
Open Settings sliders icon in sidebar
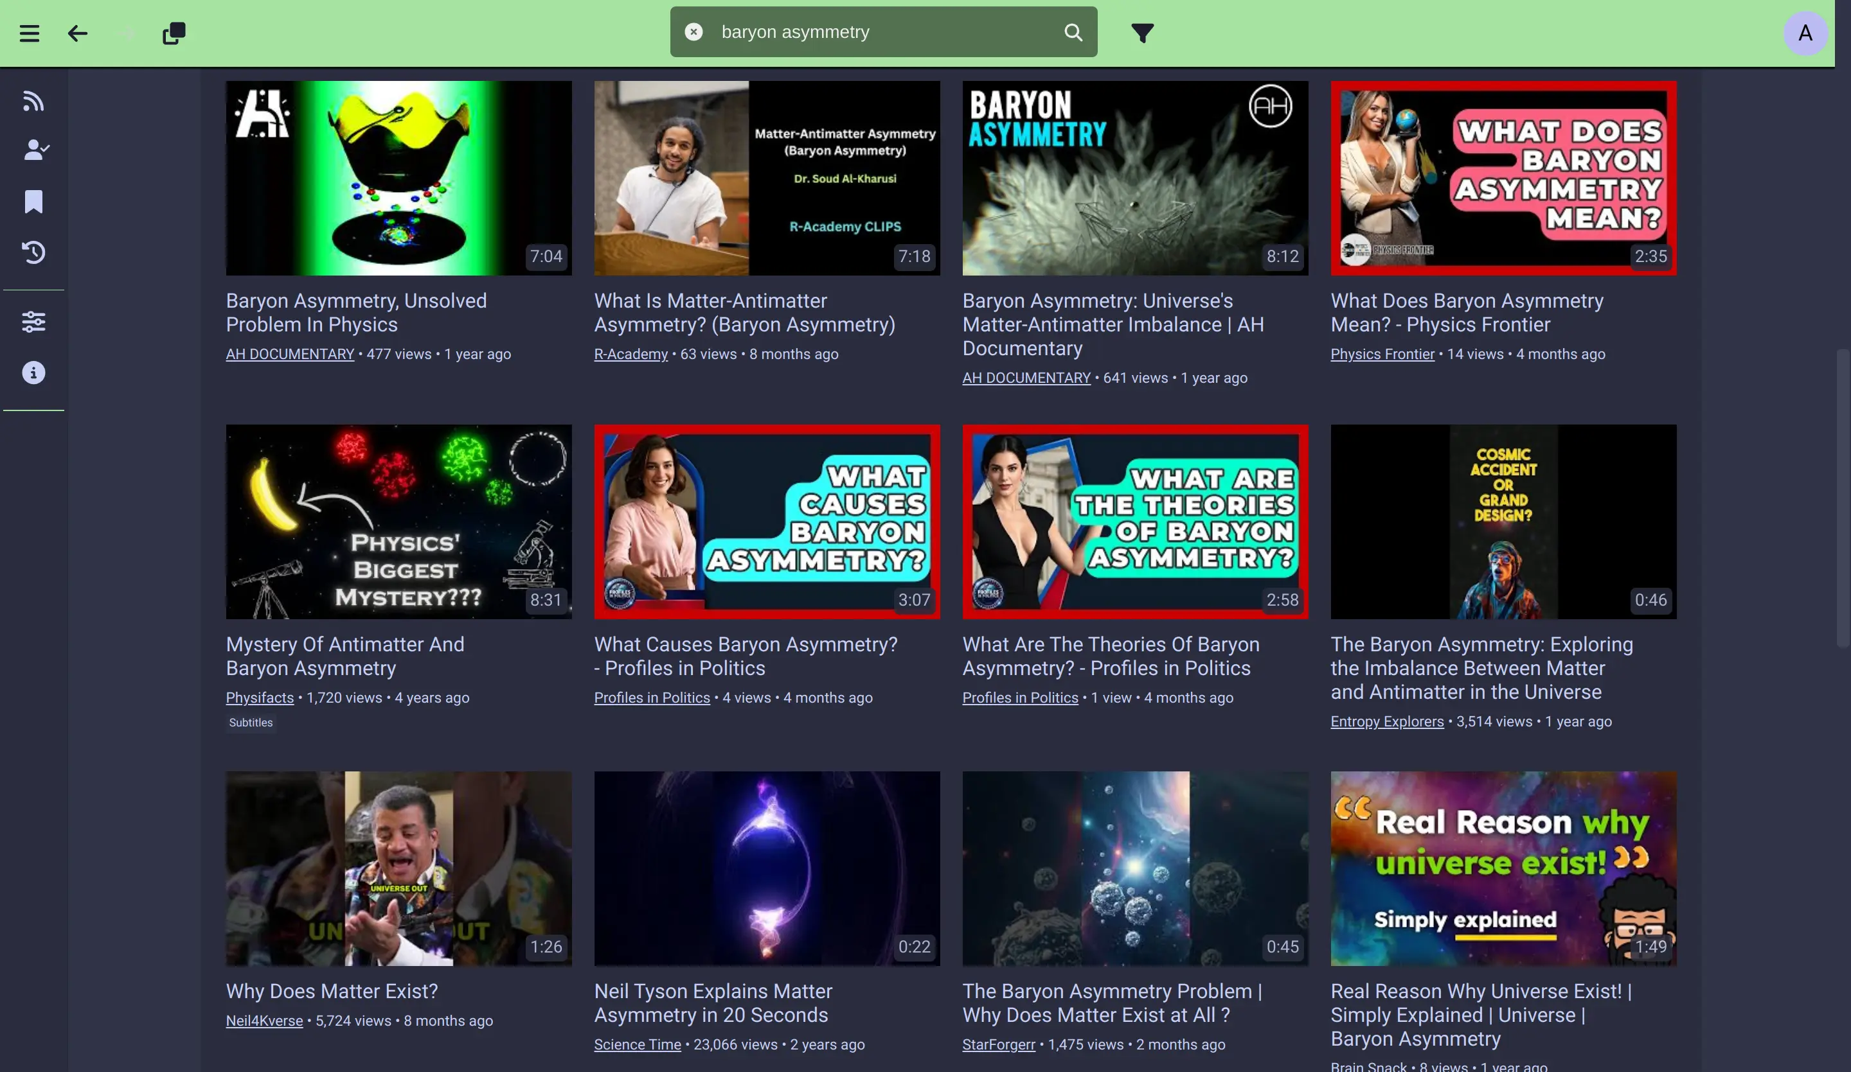[x=33, y=321]
